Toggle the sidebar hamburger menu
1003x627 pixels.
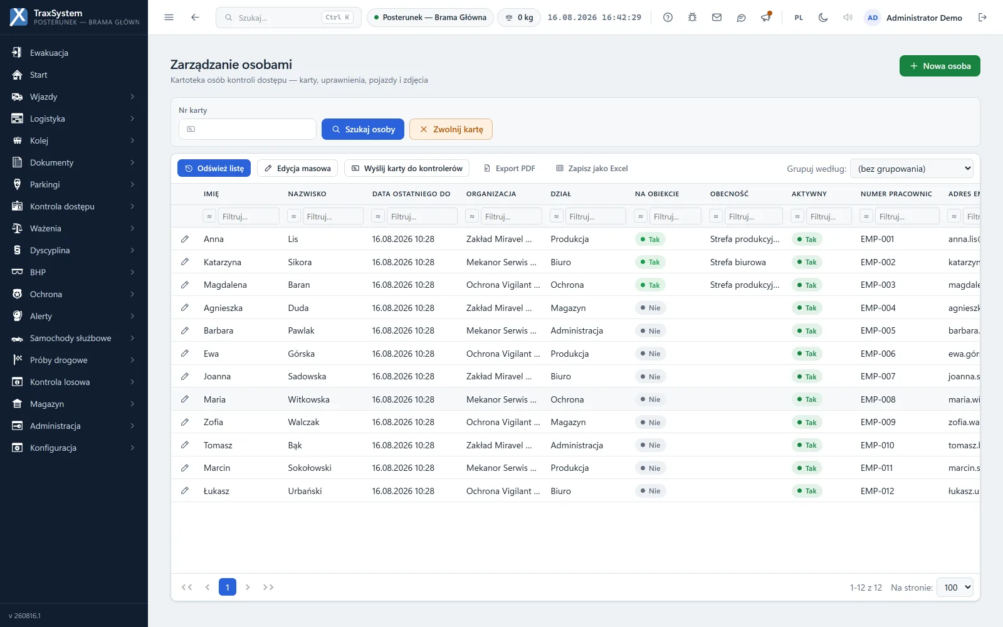[x=169, y=18]
